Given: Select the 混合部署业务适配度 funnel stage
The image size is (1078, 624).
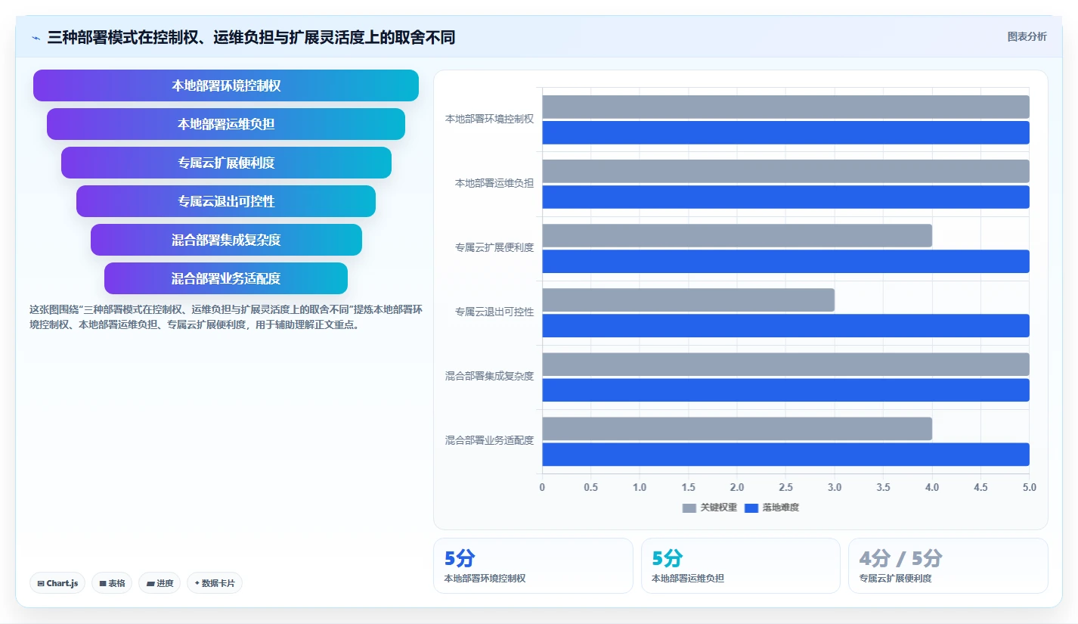Looking at the screenshot, I should click(x=226, y=278).
